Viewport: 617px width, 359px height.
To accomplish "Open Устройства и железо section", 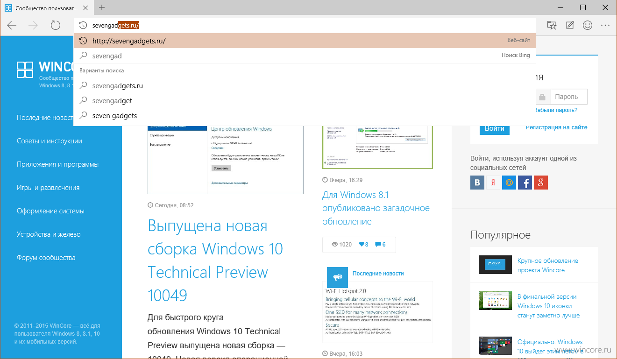I will point(49,234).
